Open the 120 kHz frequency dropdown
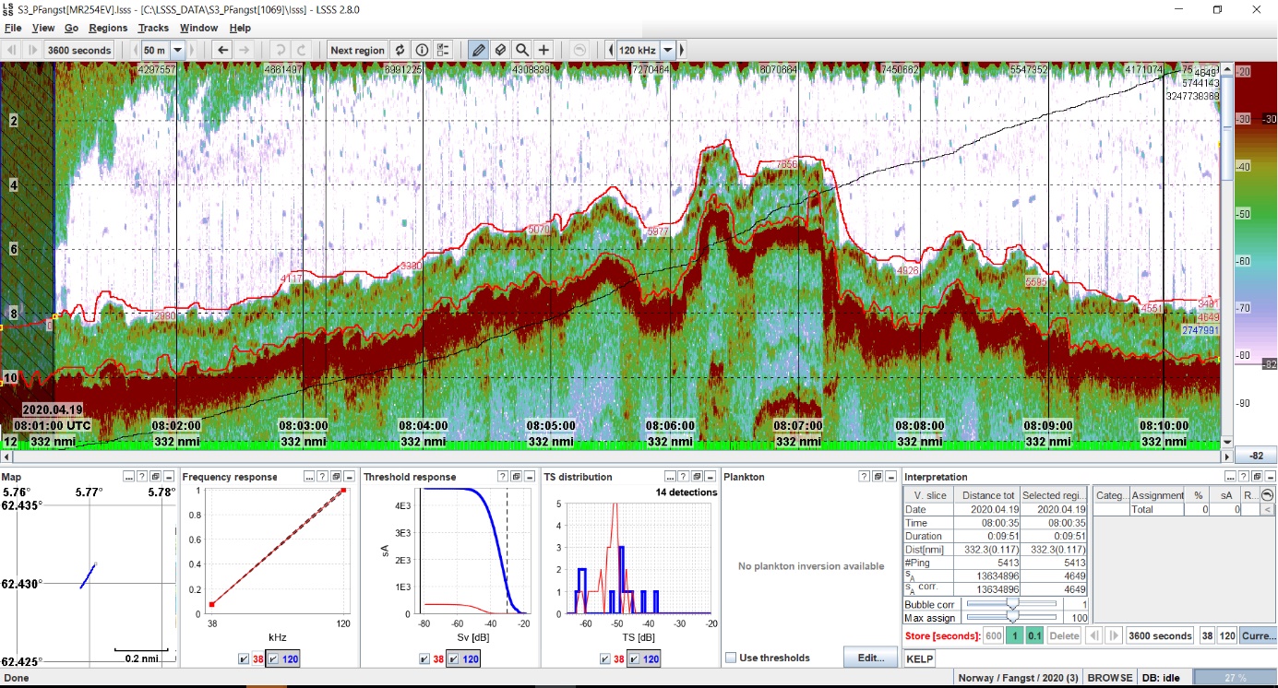The width and height of the screenshot is (1278, 688). (x=668, y=50)
